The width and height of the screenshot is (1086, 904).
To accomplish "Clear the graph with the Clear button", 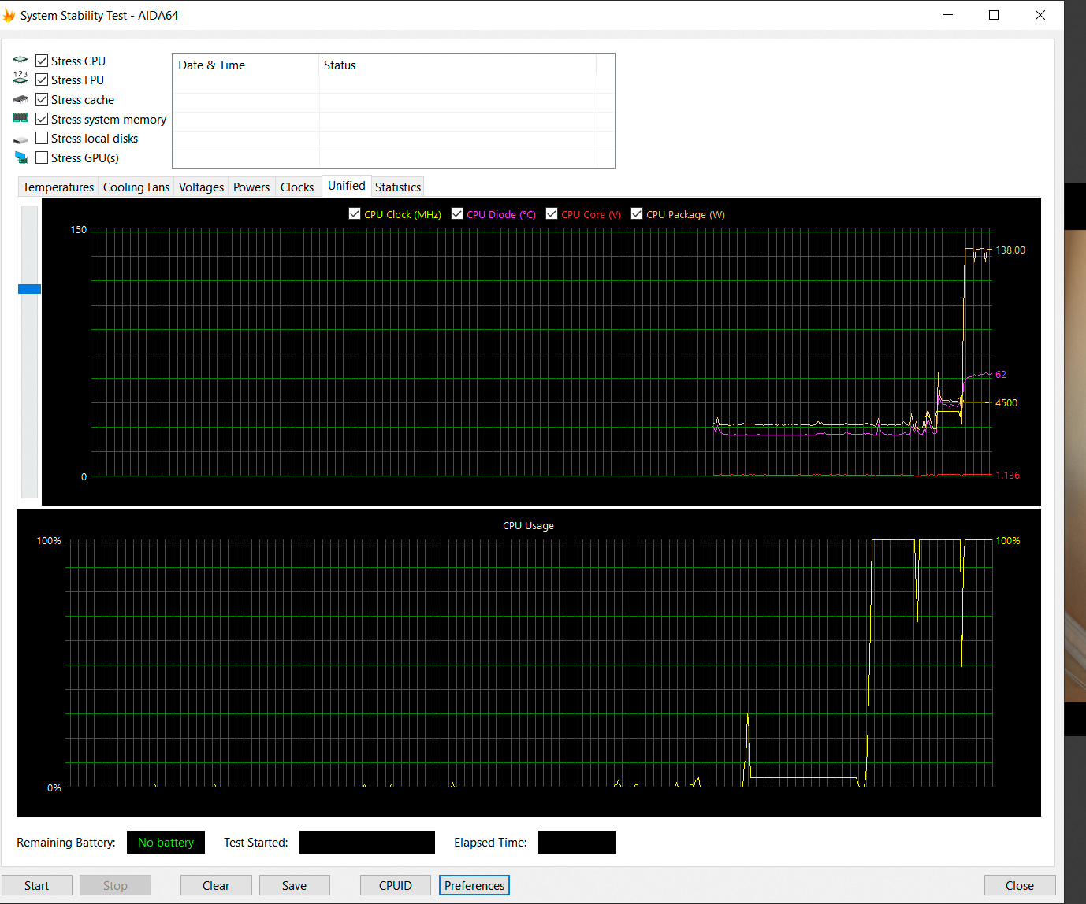I will pyautogui.click(x=216, y=885).
